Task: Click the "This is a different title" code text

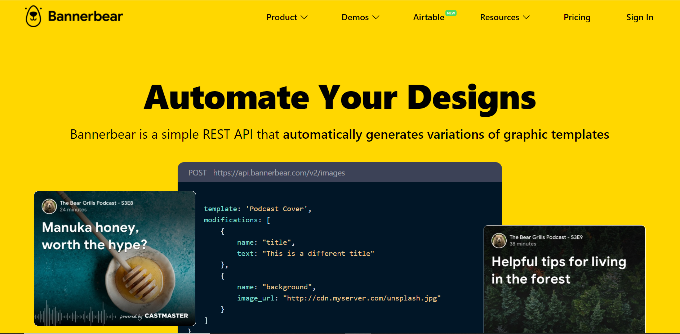Action: [318, 254]
